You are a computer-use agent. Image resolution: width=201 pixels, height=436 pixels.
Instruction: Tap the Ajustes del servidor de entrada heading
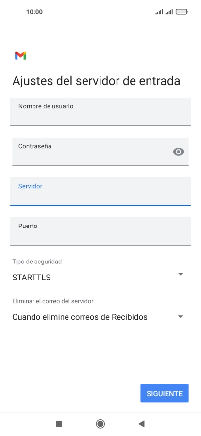pos(96,81)
